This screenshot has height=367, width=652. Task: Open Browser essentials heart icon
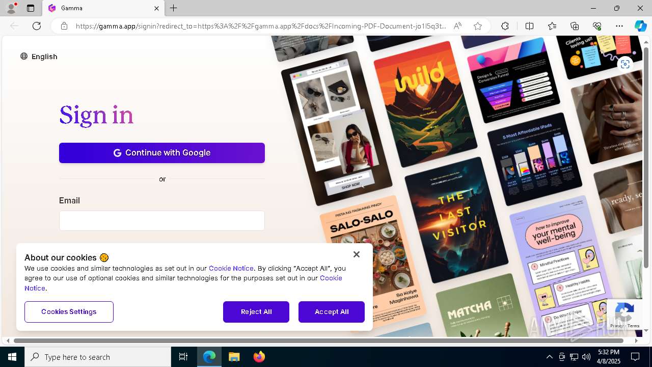[x=597, y=26]
